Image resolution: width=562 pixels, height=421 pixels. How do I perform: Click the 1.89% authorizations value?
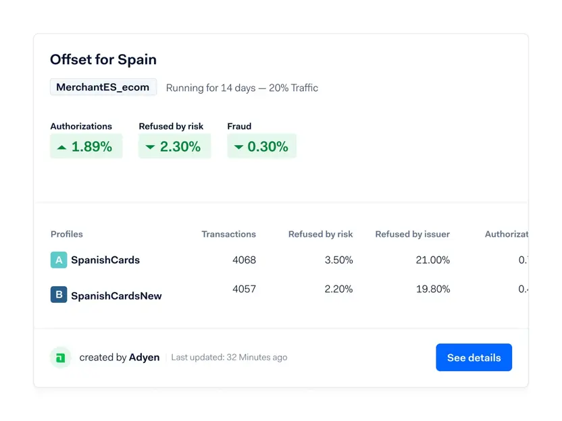click(92, 146)
